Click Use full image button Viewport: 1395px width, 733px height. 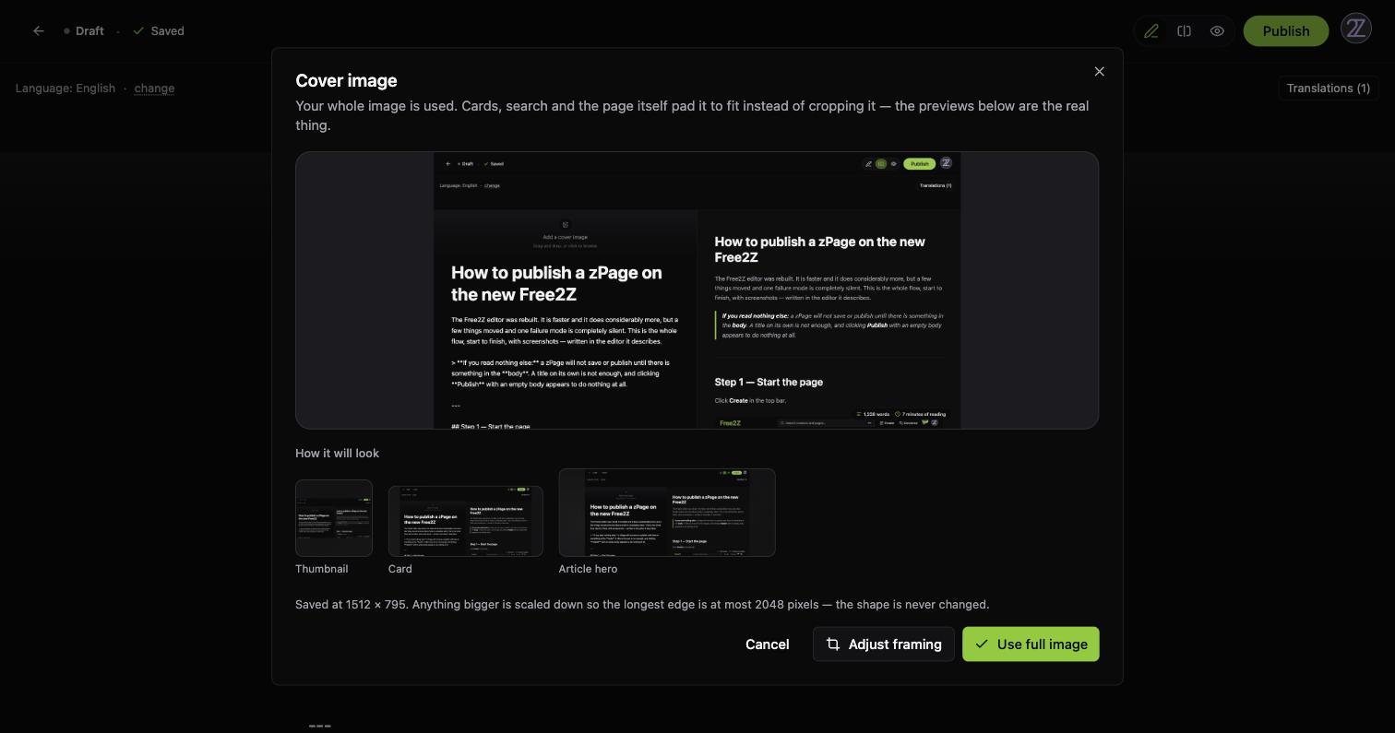pos(1031,644)
